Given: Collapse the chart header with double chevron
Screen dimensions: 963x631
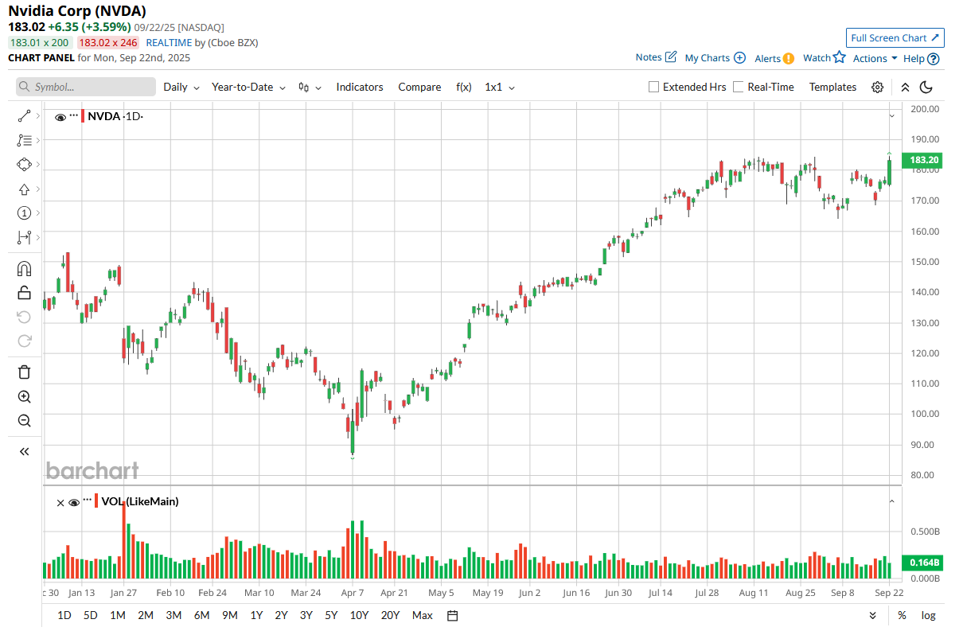Looking at the screenshot, I should click(905, 87).
